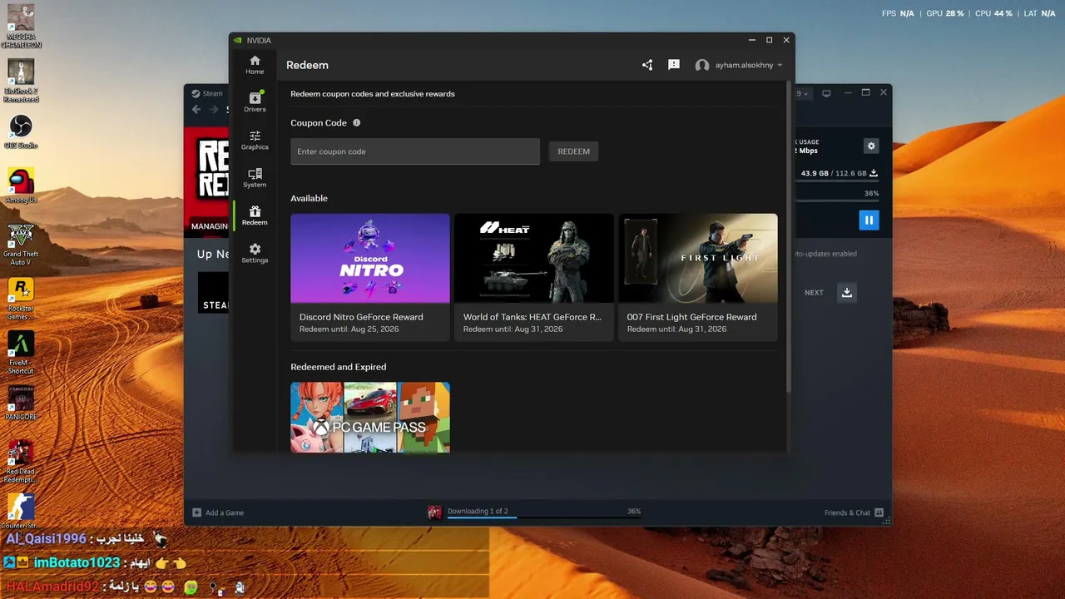Click the 'Redeemed and Expired' heading
The image size is (1065, 599).
coord(338,367)
